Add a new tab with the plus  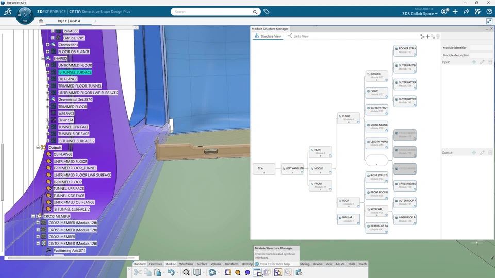pos(95,21)
